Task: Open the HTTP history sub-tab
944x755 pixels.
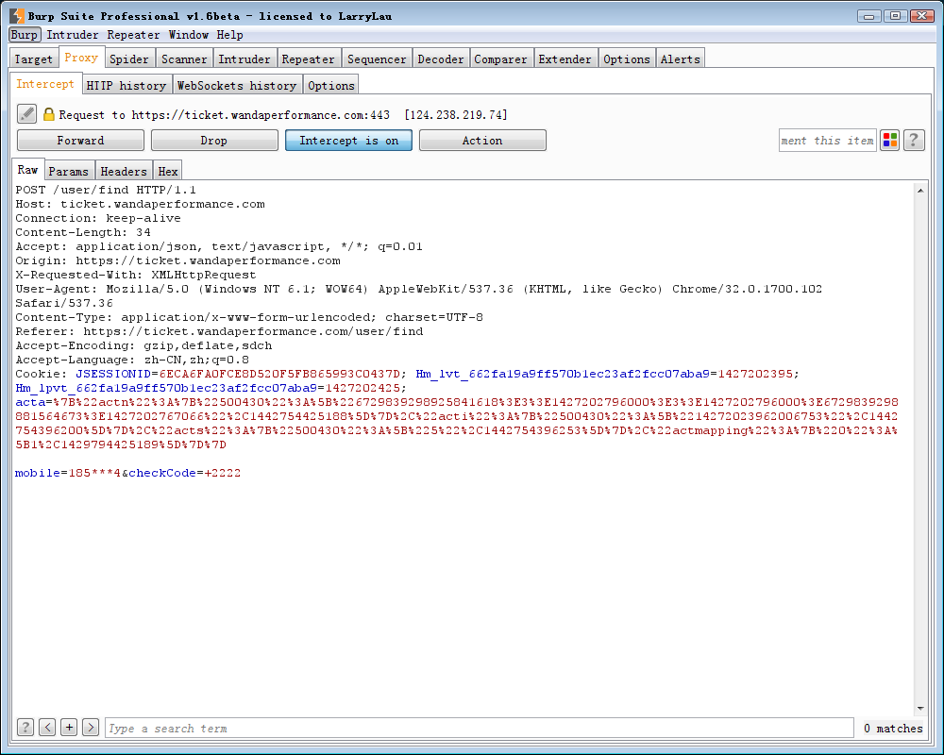Action: (126, 86)
